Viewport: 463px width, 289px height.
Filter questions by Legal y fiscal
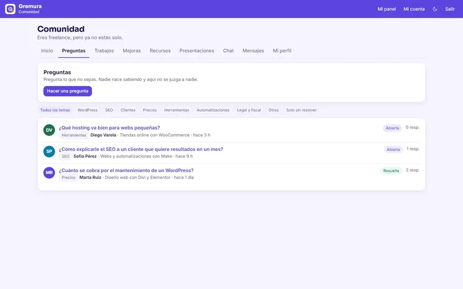pos(249,110)
